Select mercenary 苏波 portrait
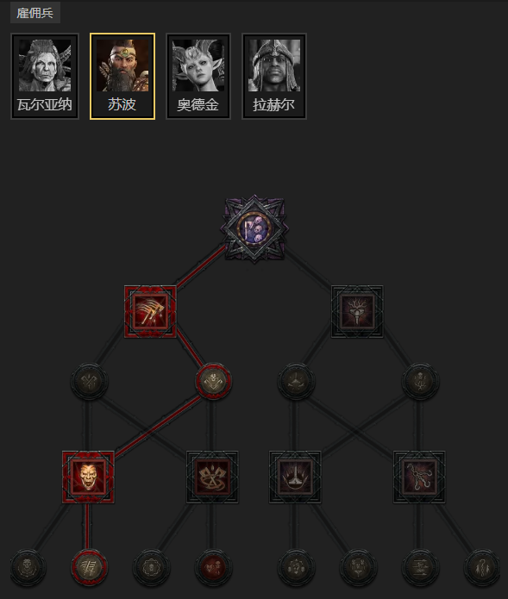508x599 pixels. 122,77
